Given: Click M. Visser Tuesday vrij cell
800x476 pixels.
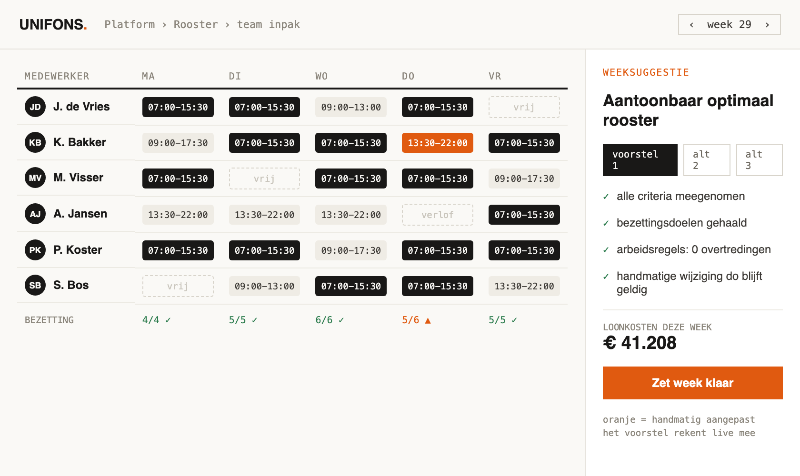Looking at the screenshot, I should [x=264, y=178].
